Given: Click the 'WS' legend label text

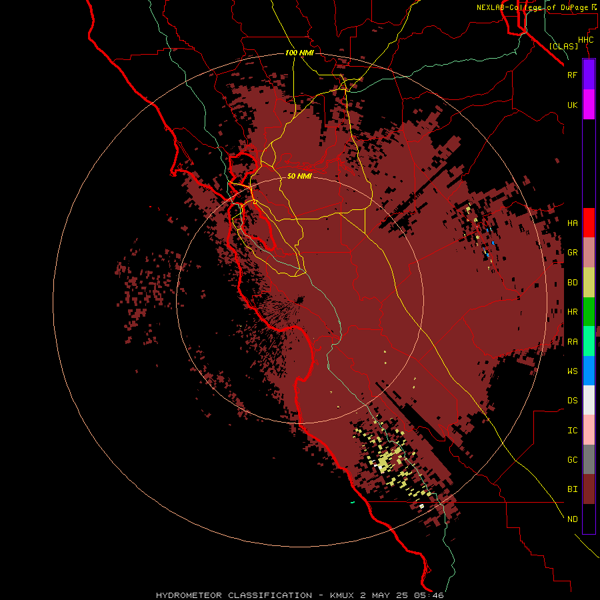Looking at the screenshot, I should pyautogui.click(x=572, y=371).
